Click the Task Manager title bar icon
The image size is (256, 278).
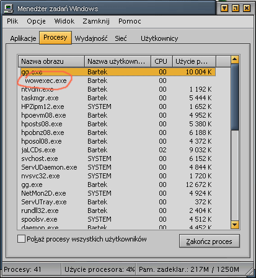pyautogui.click(x=9, y=9)
